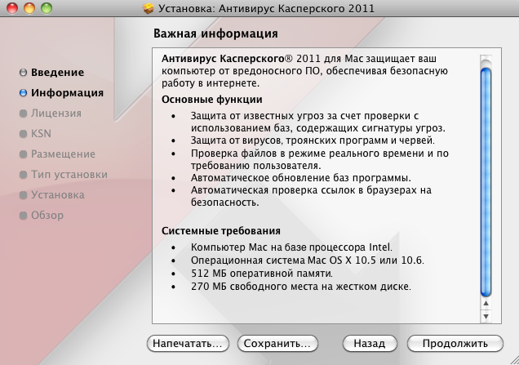Click the gray bullet beside Установка
519x365 pixels.
pyautogui.click(x=23, y=195)
